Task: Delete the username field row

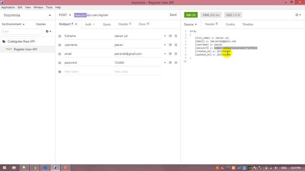Action: pyautogui.click(x=176, y=45)
